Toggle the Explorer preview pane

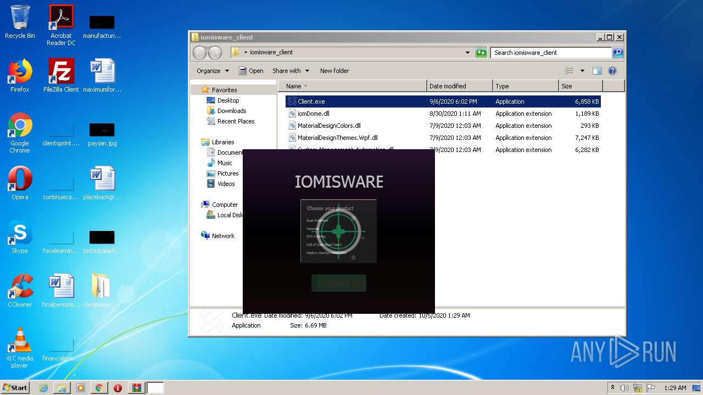pyautogui.click(x=597, y=71)
